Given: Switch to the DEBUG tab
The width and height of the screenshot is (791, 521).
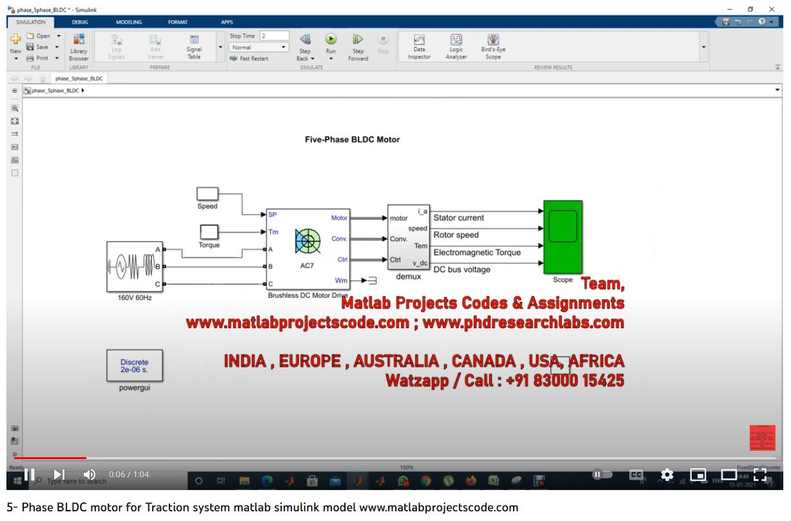Looking at the screenshot, I should point(80,22).
